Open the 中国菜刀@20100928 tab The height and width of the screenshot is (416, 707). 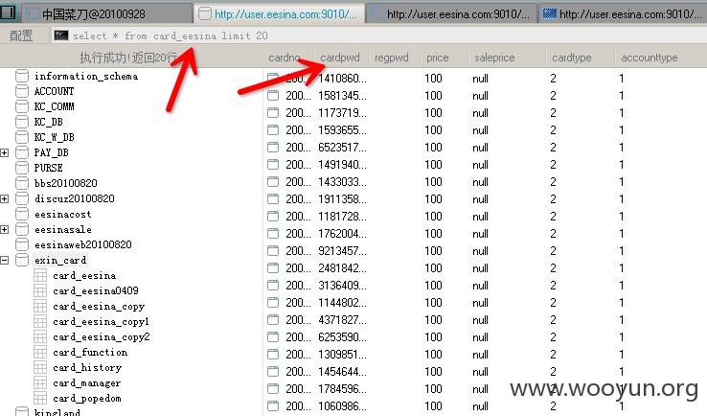tap(107, 14)
